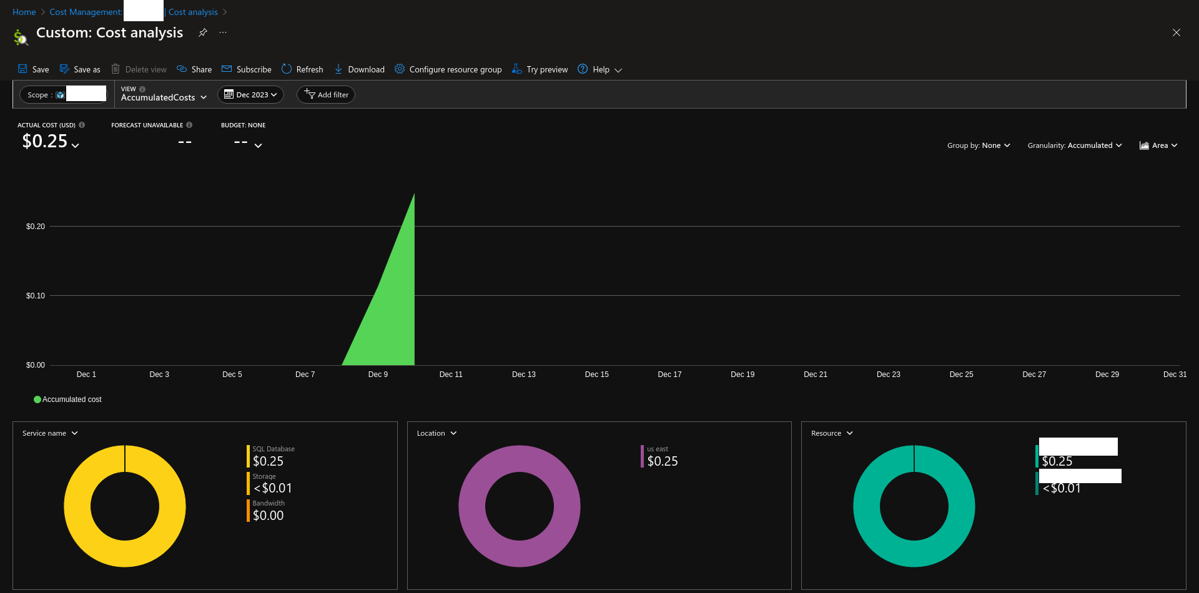The image size is (1199, 593).
Task: Open Cost Management breadcrumb link
Action: click(86, 12)
